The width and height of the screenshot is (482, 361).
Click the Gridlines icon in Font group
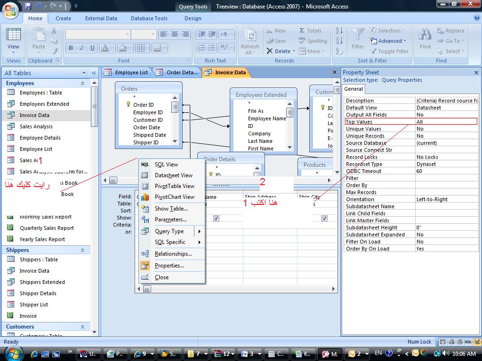[140, 48]
